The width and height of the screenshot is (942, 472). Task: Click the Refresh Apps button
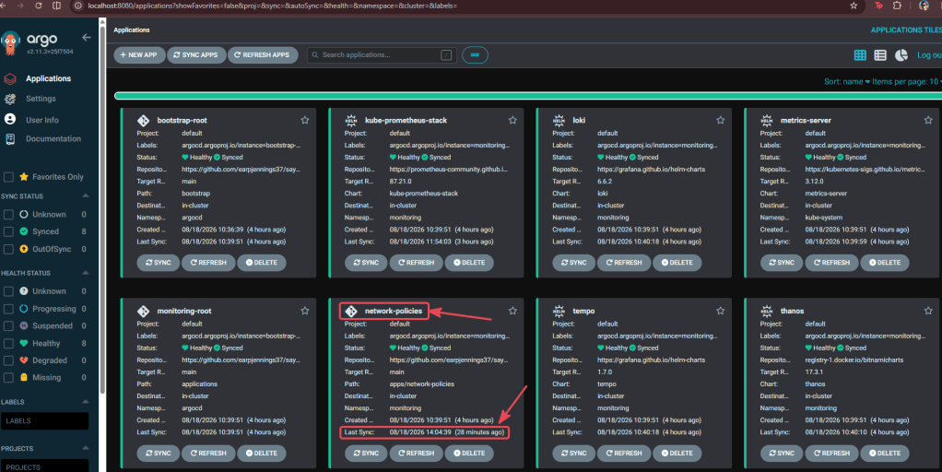(263, 55)
